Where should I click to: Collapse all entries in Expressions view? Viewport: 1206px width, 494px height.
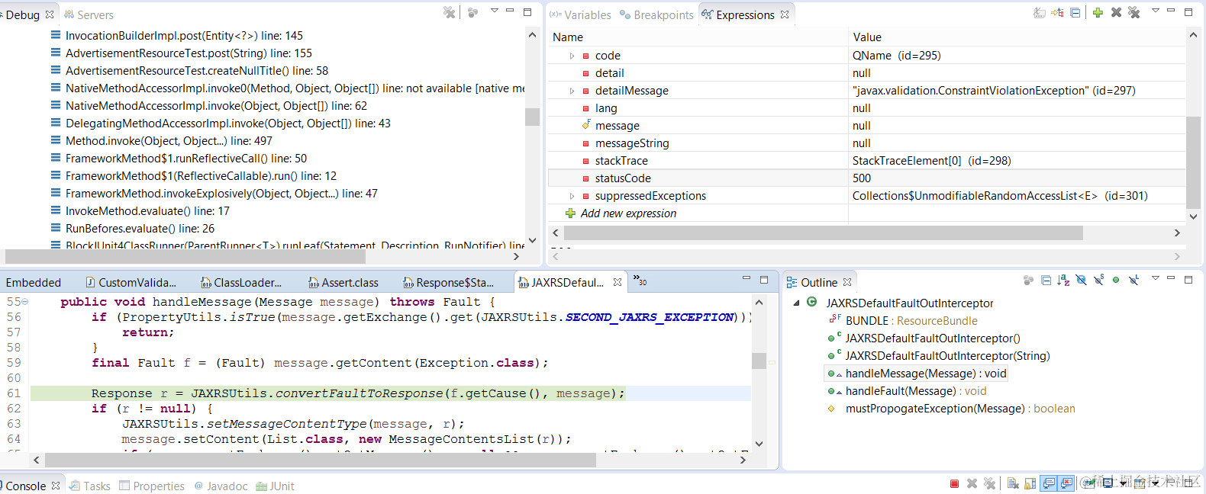click(x=1075, y=12)
